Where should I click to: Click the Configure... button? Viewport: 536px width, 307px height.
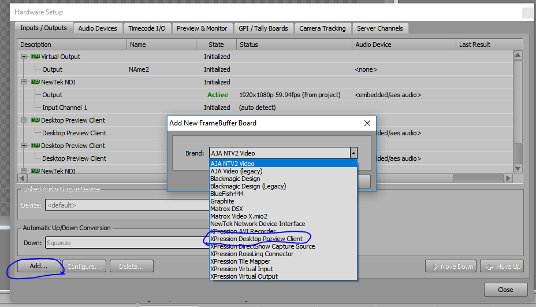[84, 266]
